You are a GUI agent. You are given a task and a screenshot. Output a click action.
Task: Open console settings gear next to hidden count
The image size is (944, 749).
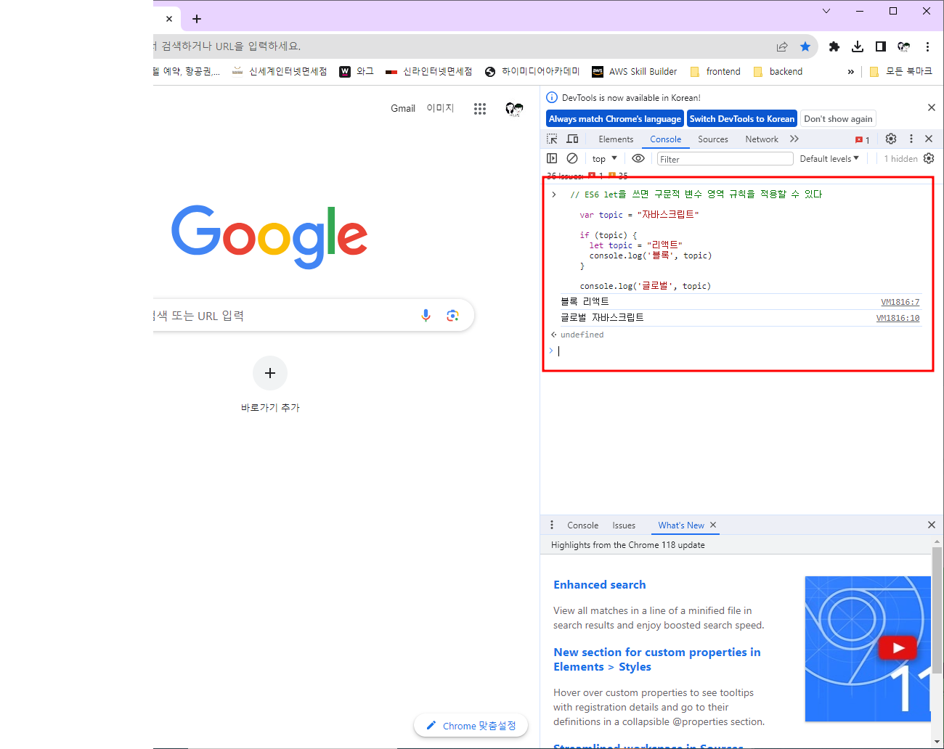click(929, 158)
